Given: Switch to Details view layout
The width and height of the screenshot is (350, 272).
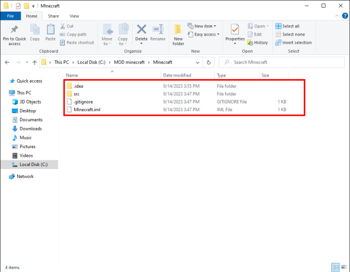Looking at the screenshot, I should point(335,267).
